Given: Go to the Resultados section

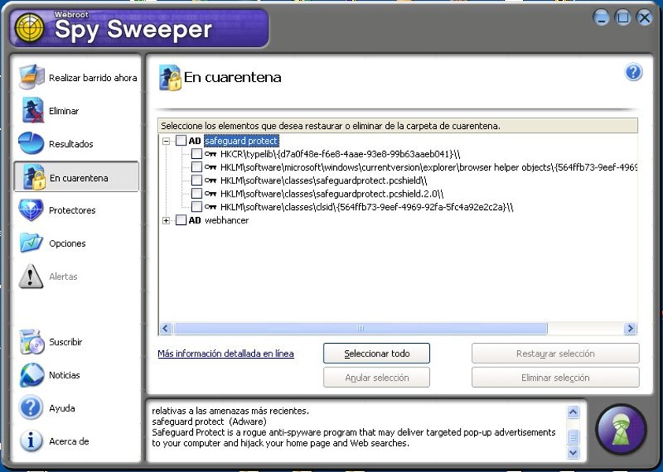Looking at the screenshot, I should click(x=71, y=144).
